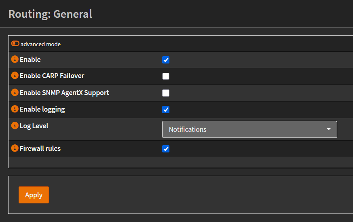The height and width of the screenshot is (222, 353).
Task: Open info tooltip for SNMP AgentX Support
Action: click(x=15, y=93)
